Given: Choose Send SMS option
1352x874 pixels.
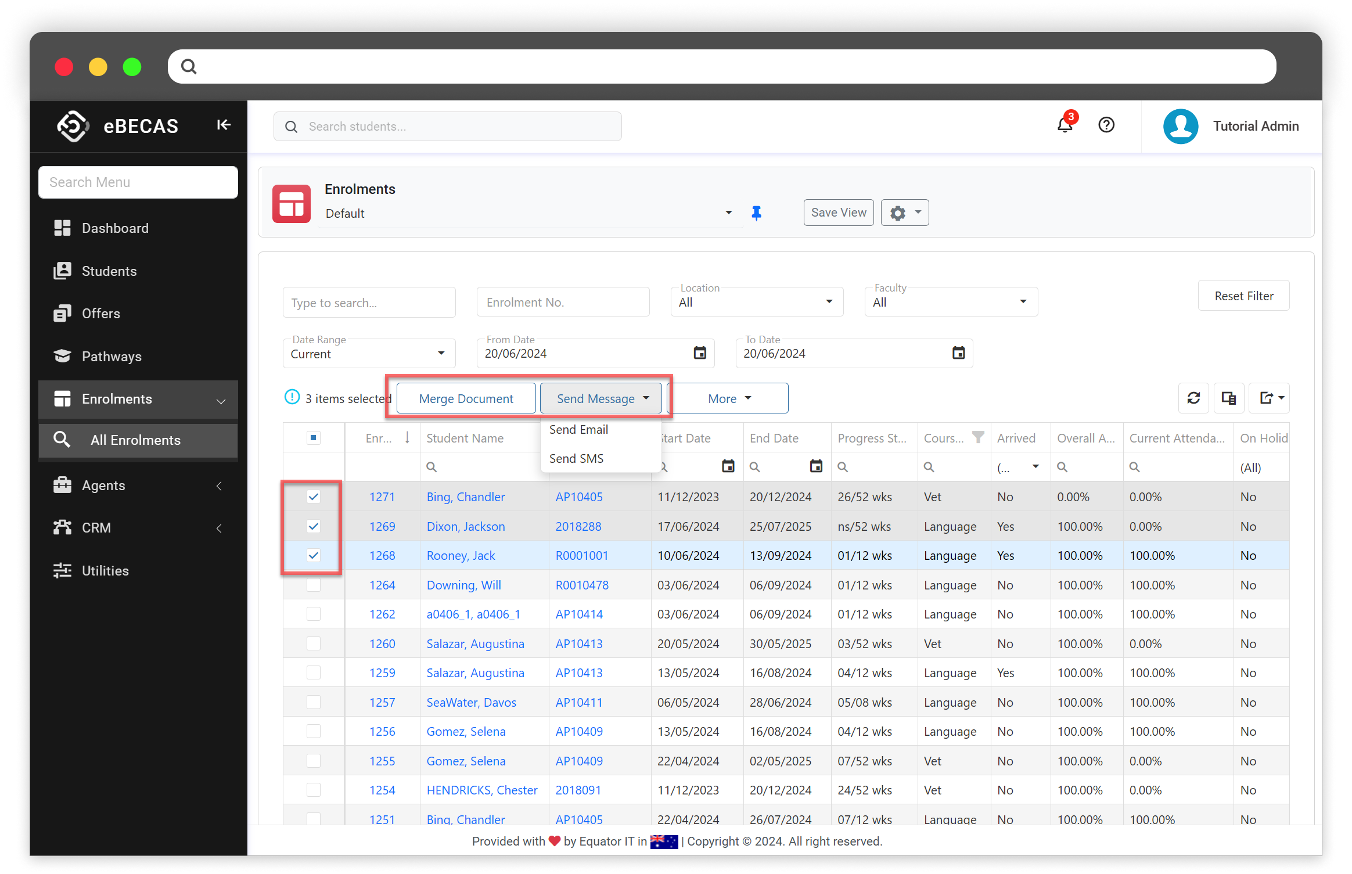Looking at the screenshot, I should tap(576, 459).
